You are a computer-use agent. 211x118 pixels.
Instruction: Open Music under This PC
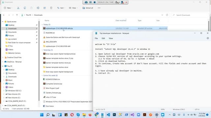[x=10, y=80]
